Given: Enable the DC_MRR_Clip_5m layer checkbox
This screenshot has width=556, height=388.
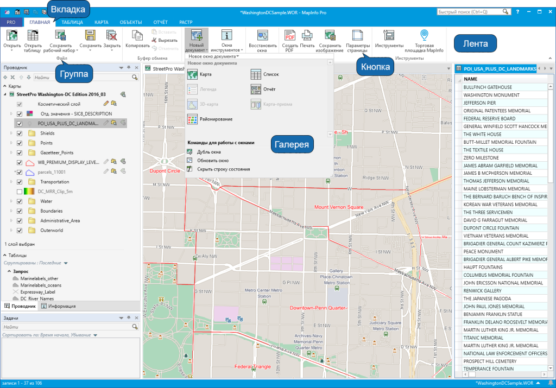Looking at the screenshot, I should (x=20, y=192).
